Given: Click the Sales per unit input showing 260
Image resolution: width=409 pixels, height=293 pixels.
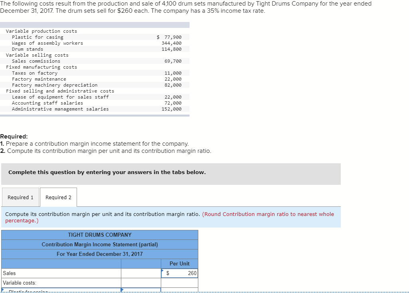Looking at the screenshot, I should tap(180, 273).
